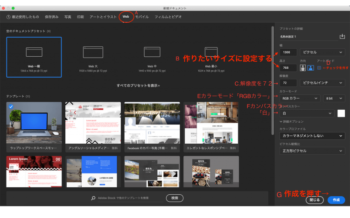Uncheck the アートボード checkbox
The height and width of the screenshot is (218, 350).
[319, 68]
